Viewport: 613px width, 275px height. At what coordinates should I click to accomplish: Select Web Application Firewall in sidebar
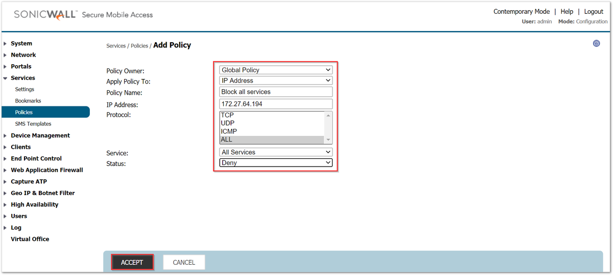pos(47,170)
